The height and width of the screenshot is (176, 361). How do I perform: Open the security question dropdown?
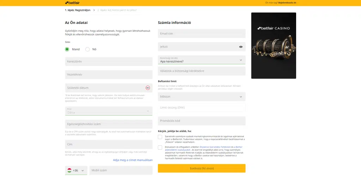point(202,60)
